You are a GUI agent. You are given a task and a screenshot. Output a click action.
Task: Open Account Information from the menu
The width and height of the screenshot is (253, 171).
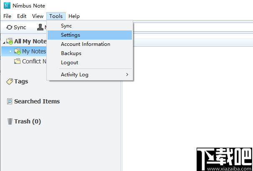coord(90,44)
